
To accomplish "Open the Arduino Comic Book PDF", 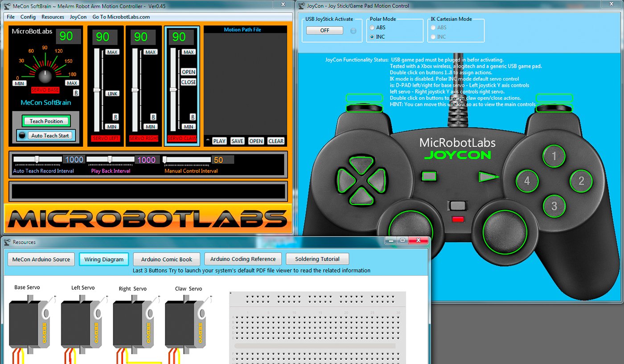I will tap(167, 259).
